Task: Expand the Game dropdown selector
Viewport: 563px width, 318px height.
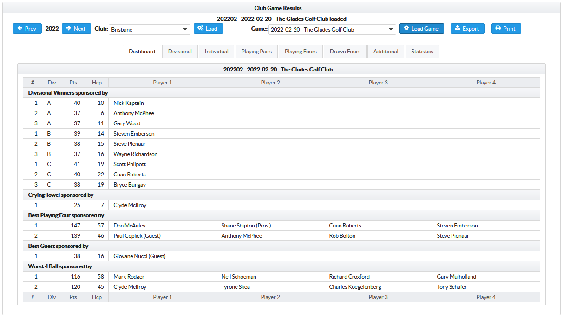Action: click(332, 30)
